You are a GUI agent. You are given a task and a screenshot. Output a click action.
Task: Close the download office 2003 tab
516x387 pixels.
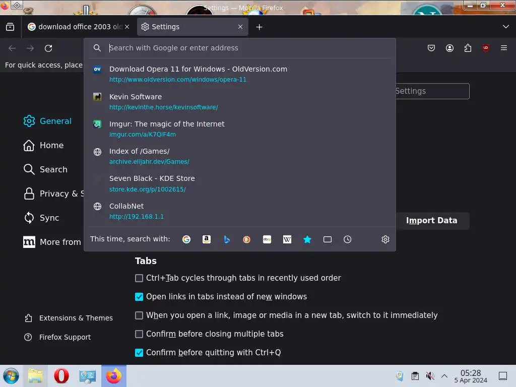[127, 27]
